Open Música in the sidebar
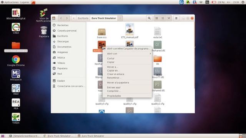The image size is (246, 138). click(68, 58)
